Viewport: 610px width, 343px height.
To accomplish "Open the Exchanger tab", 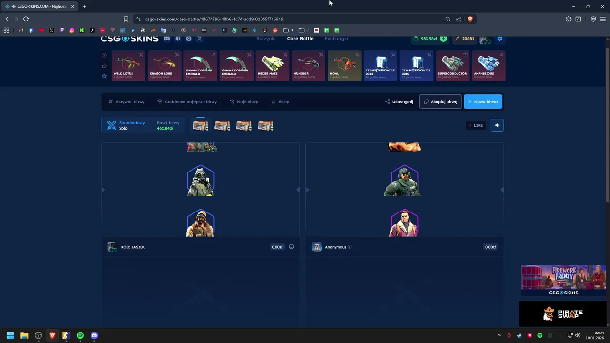I will coord(336,39).
